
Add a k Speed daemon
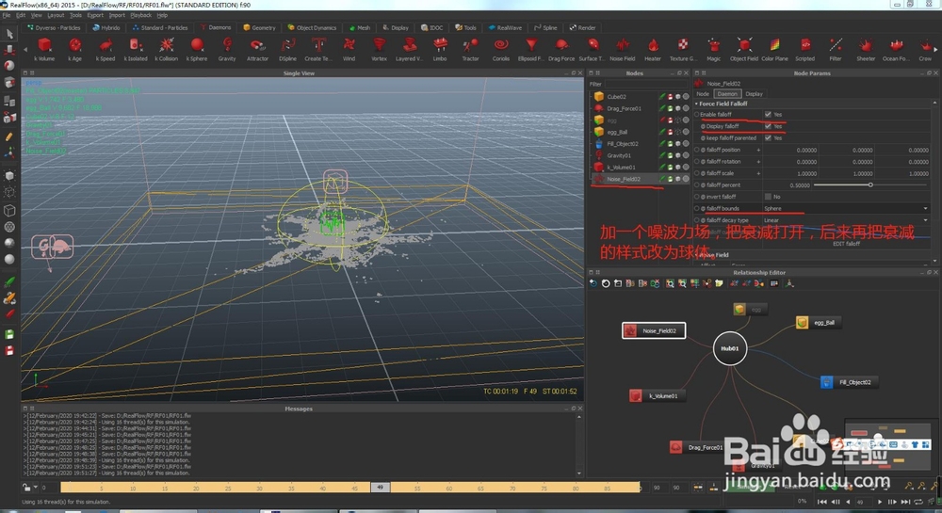click(x=106, y=50)
